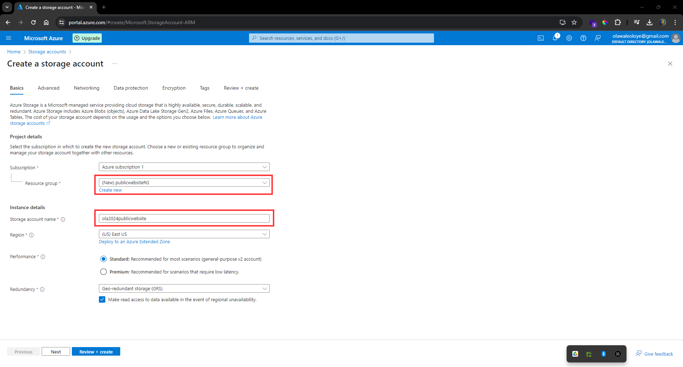Image resolution: width=683 pixels, height=367 pixels.
Task: Open the Help question mark icon
Action: [x=583, y=38]
